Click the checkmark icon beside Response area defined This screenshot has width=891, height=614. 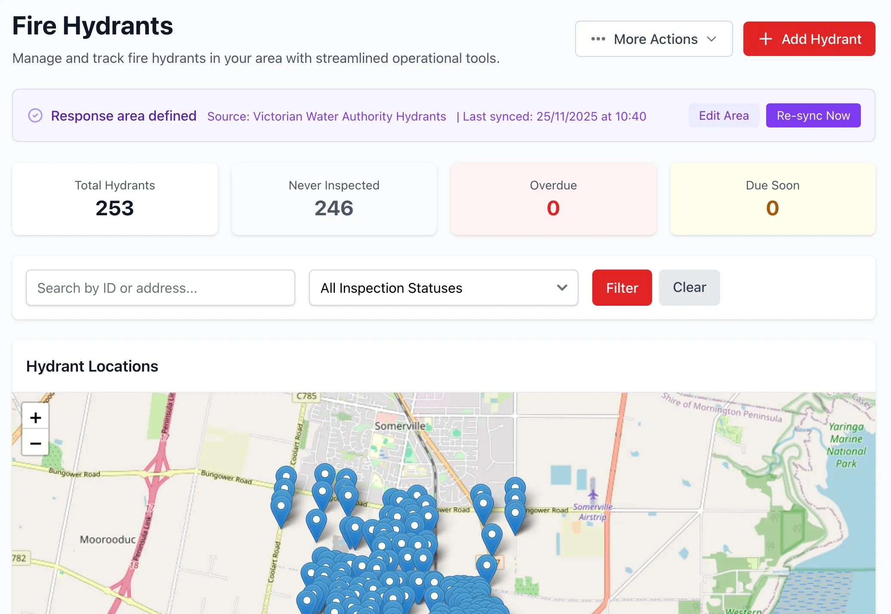[x=35, y=115]
